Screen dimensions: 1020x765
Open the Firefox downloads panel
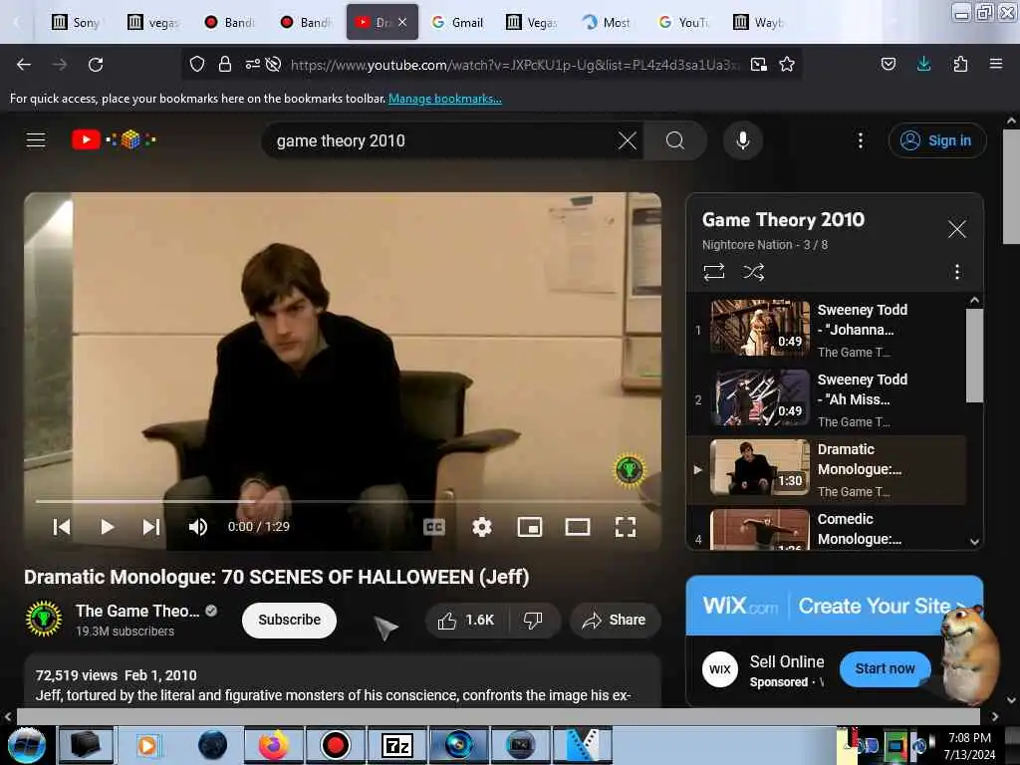923,64
